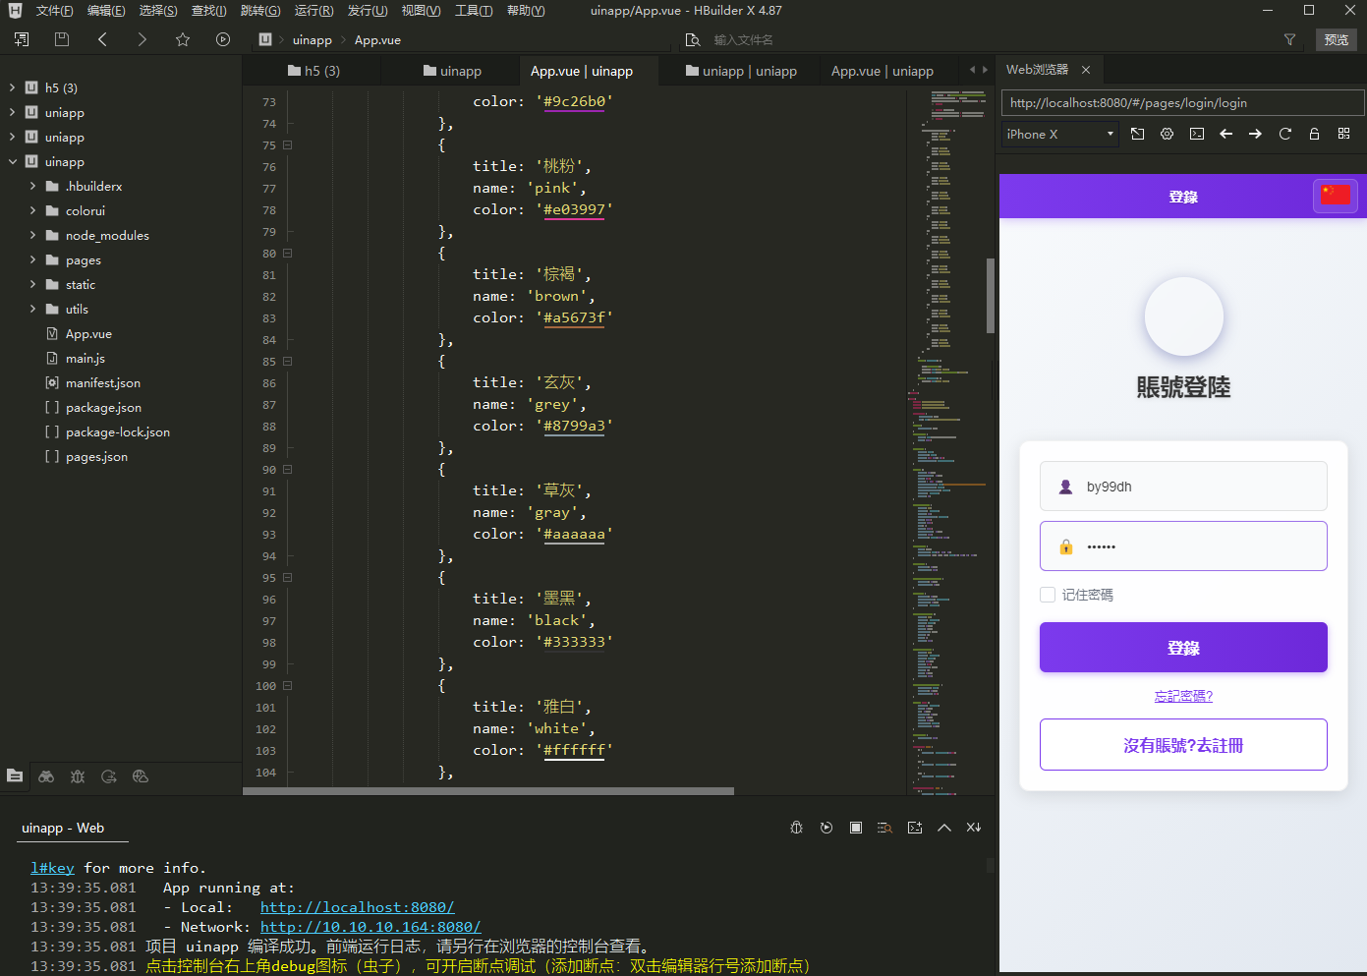Viewport: 1367px width, 976px height.
Task: Open web browser settings gear
Action: (x=1167, y=134)
